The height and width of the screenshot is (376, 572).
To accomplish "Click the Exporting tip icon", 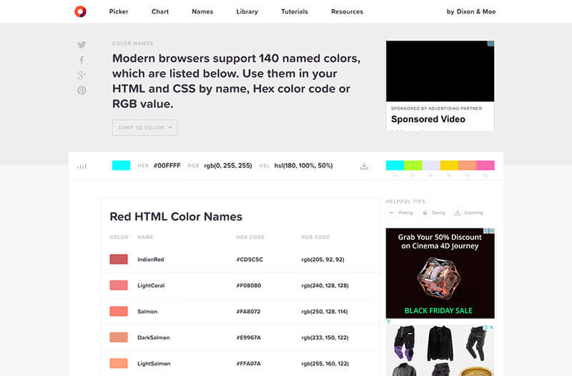I will click(458, 213).
